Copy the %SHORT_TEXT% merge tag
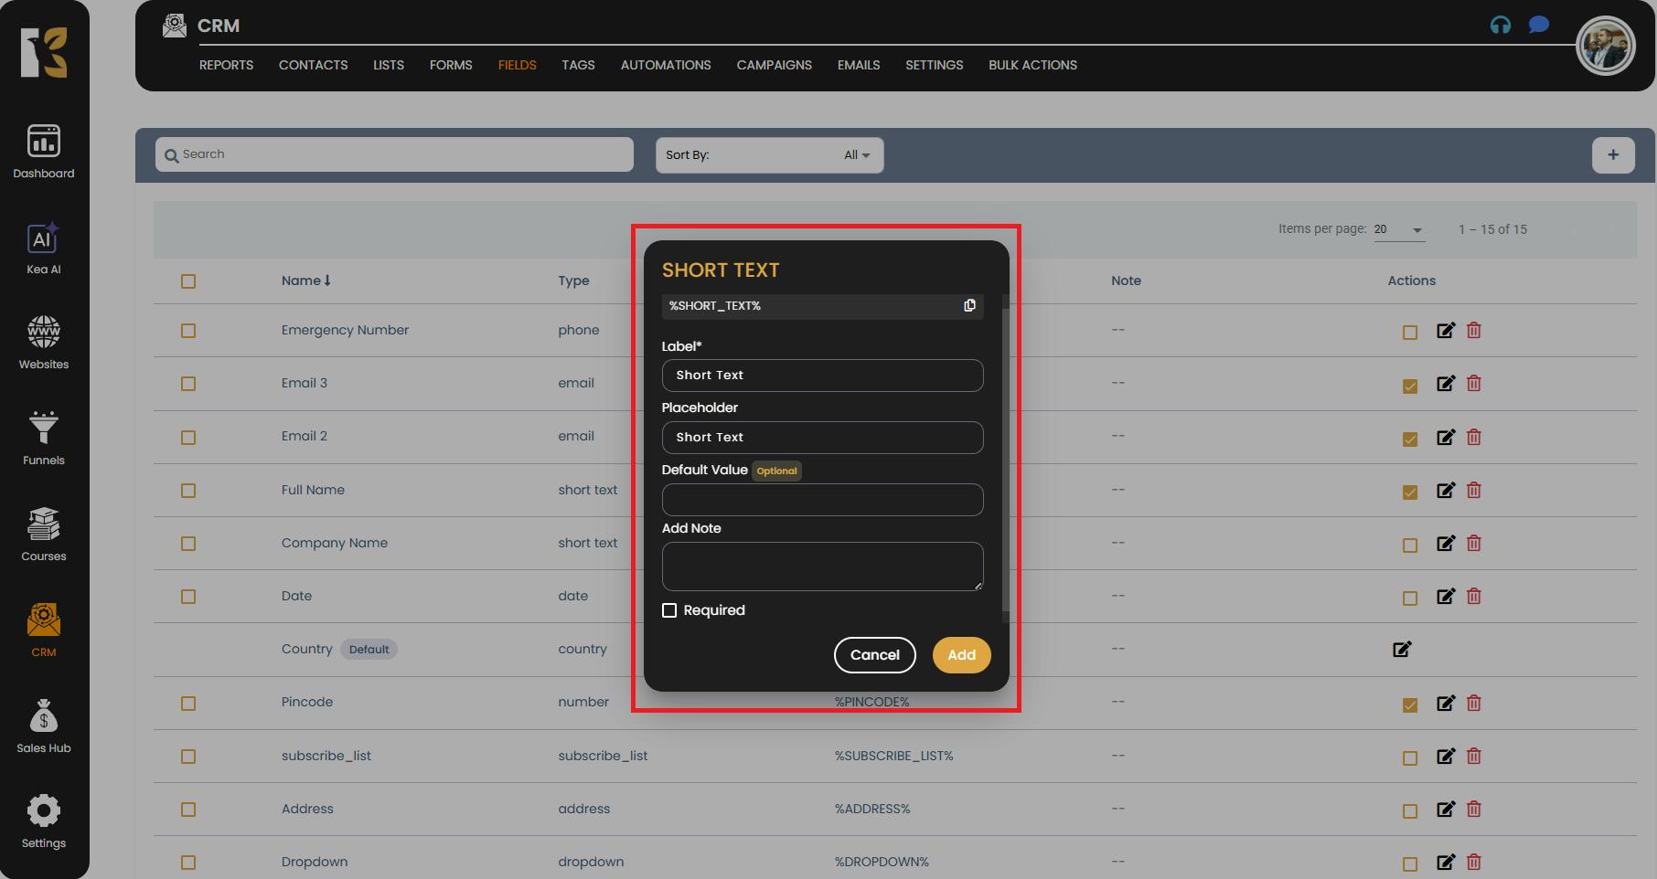Screen dimensions: 1657x879 969,305
